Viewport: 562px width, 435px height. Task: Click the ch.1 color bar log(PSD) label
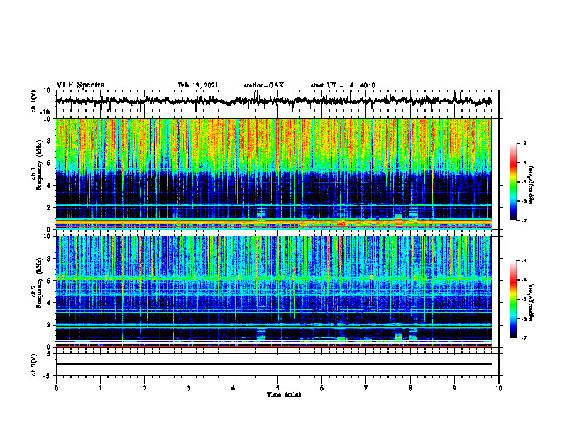531,186
